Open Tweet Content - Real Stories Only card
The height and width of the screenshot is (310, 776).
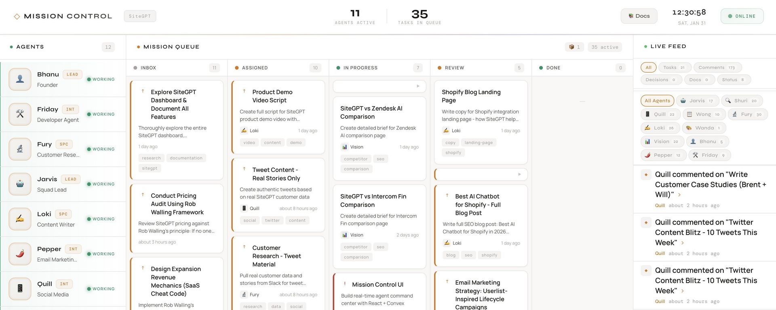click(278, 195)
